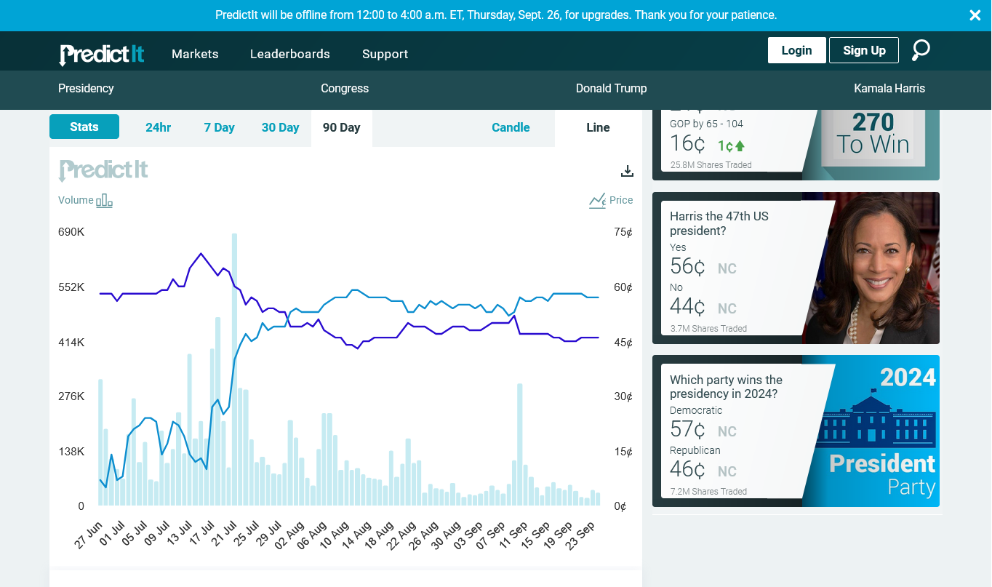Click the Sign Up button

[x=864, y=50]
